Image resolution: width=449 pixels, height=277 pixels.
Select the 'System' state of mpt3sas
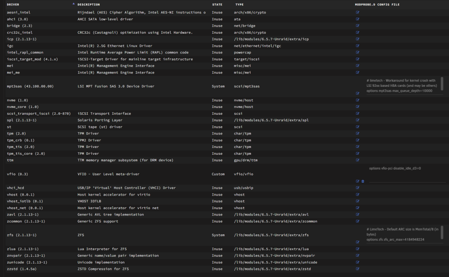(218, 86)
